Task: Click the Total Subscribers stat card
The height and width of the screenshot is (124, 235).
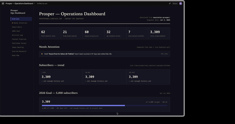Action: (159, 33)
